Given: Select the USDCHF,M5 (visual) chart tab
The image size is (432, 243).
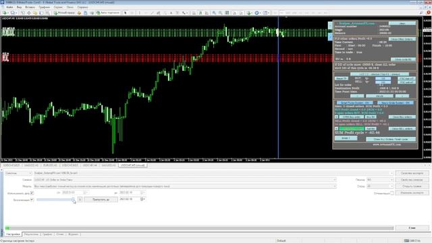Looking at the screenshot, I should pyautogui.click(x=133, y=165).
